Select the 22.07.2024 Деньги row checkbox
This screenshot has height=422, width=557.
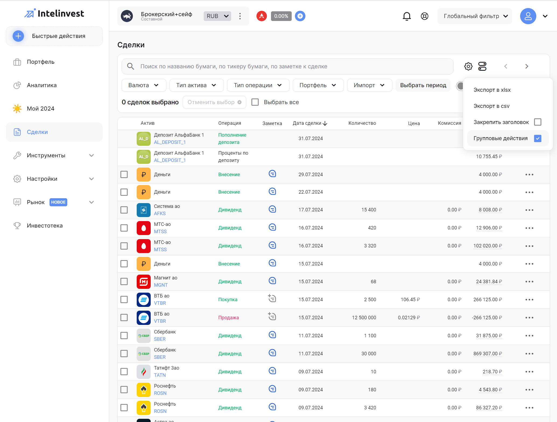pos(124,192)
